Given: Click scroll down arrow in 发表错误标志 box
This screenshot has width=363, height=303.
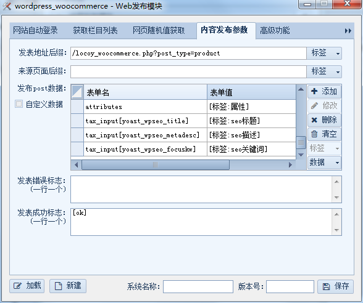Looking at the screenshot, I should click(x=336, y=198).
